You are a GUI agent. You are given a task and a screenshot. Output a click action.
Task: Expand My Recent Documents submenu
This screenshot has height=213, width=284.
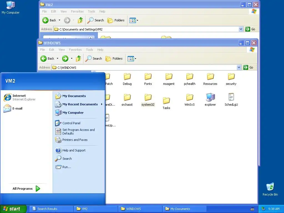point(79,104)
